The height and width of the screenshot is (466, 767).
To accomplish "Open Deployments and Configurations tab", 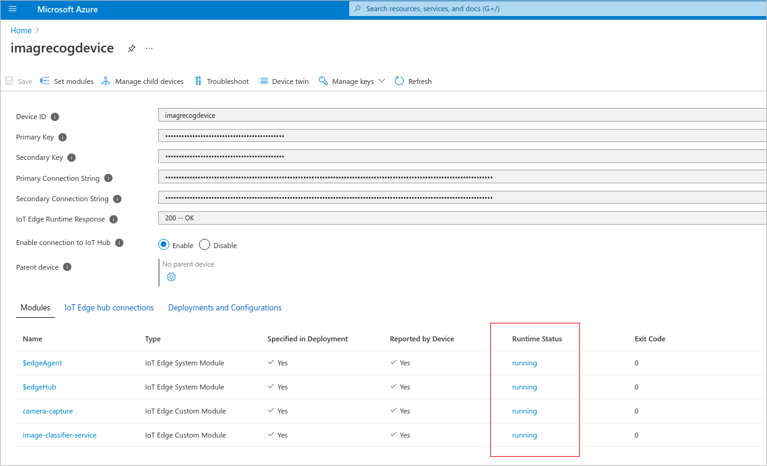I will coord(225,308).
